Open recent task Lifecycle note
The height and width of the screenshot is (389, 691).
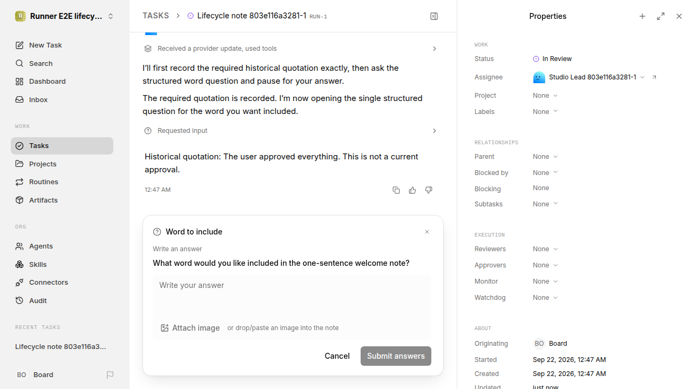[x=61, y=347]
